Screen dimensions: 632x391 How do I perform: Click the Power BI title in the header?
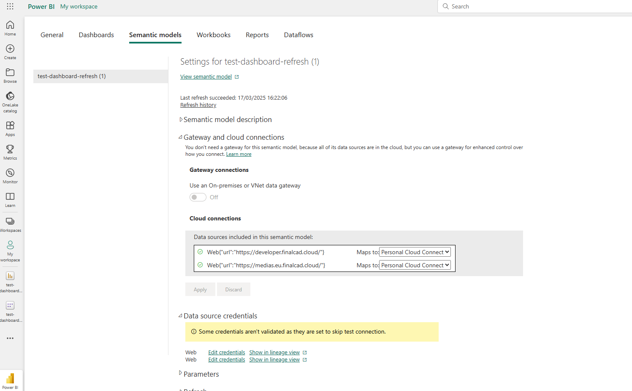click(41, 6)
